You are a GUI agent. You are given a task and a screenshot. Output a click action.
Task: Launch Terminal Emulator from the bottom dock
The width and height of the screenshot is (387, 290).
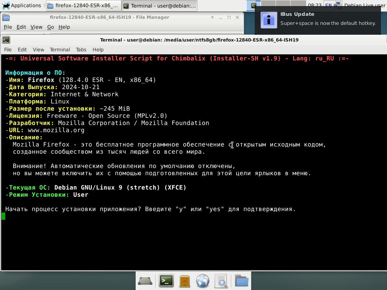(x=166, y=281)
